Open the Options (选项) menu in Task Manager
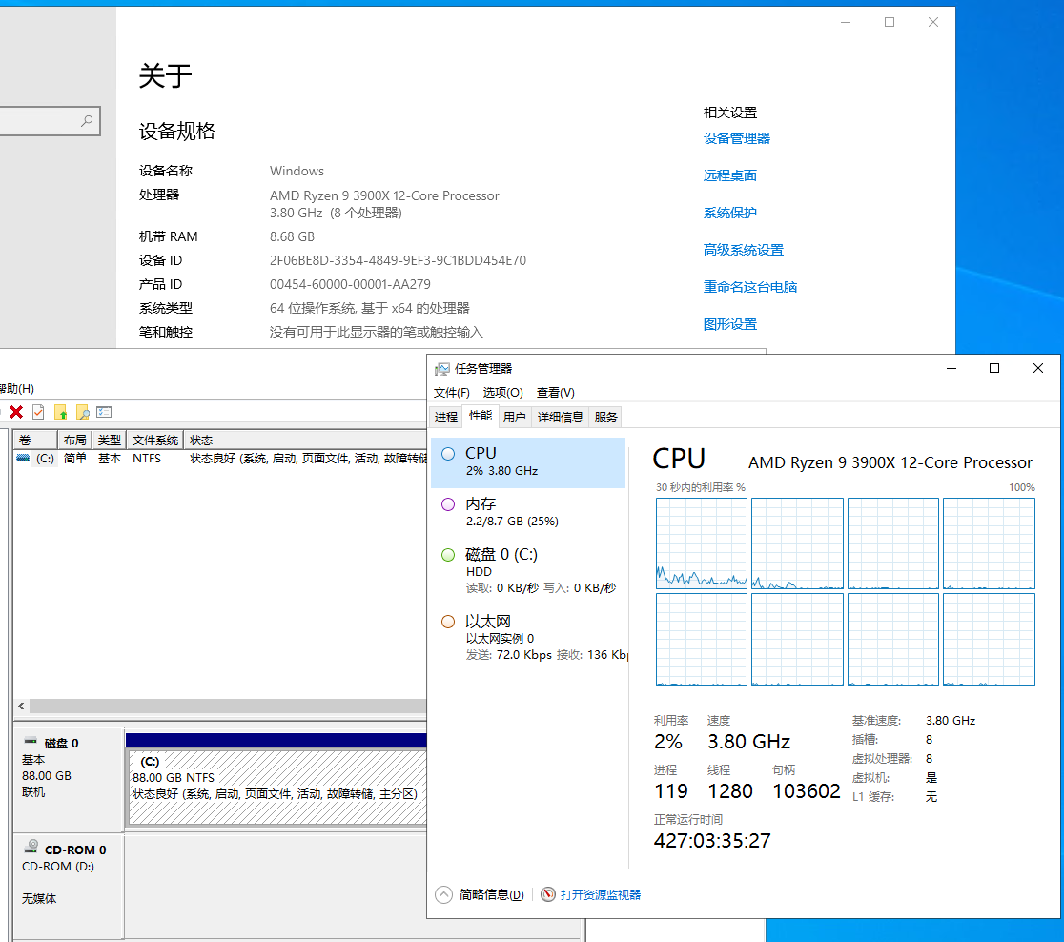This screenshot has width=1064, height=942. click(502, 392)
